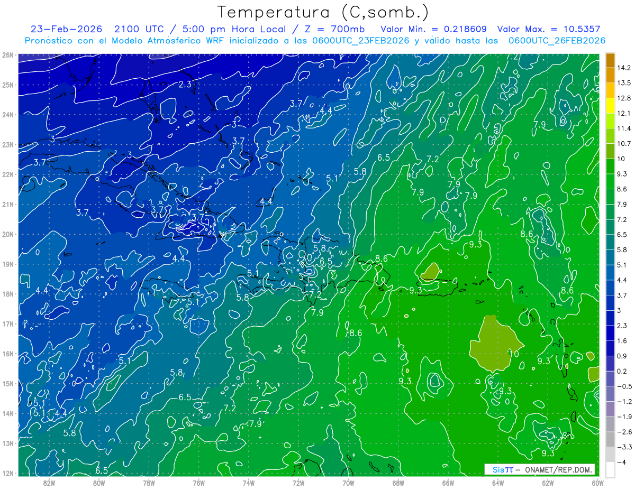Select the colorbar swatch between 10.7 and 10
Screen dimensions: 635x490
pyautogui.click(x=610, y=151)
